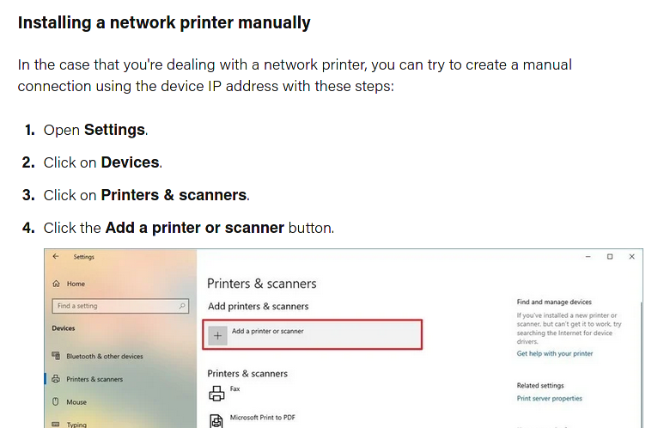The width and height of the screenshot is (670, 428).
Task: Click the Typing keyboard icon
Action: [x=56, y=425]
